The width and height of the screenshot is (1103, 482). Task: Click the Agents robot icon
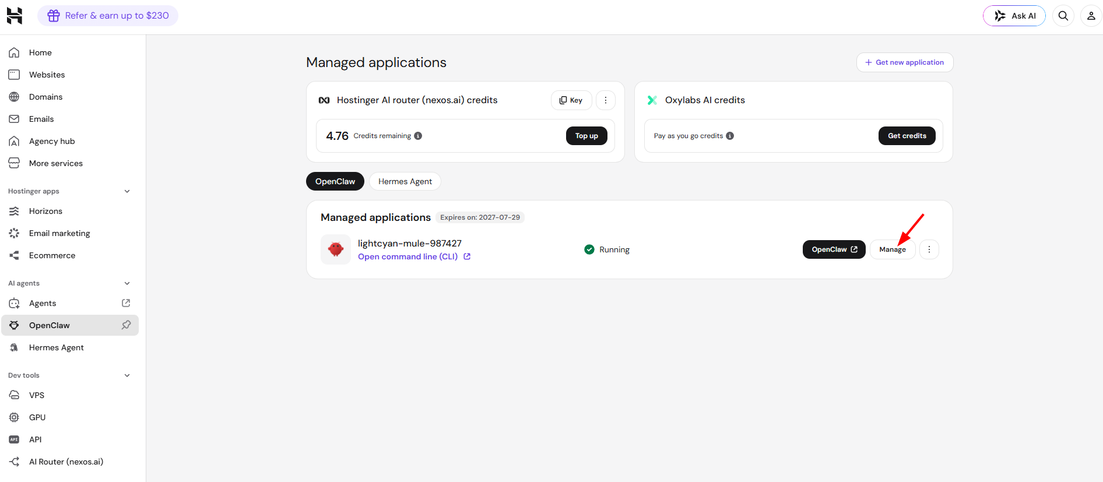pyautogui.click(x=15, y=303)
